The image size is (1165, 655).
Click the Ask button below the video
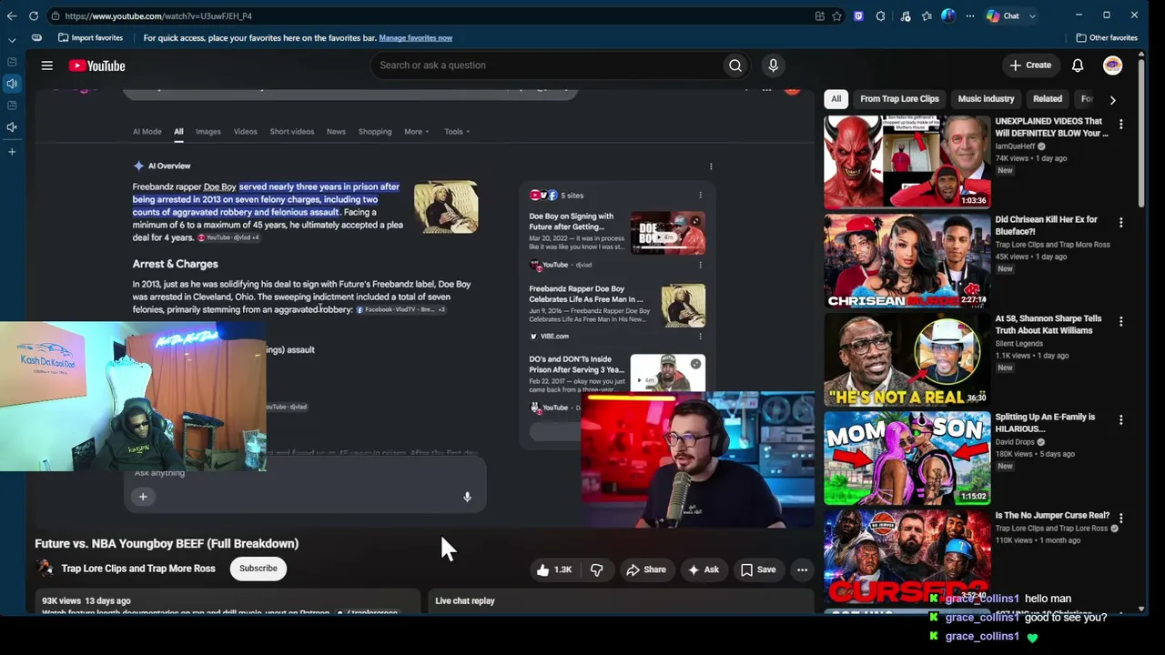pos(704,569)
